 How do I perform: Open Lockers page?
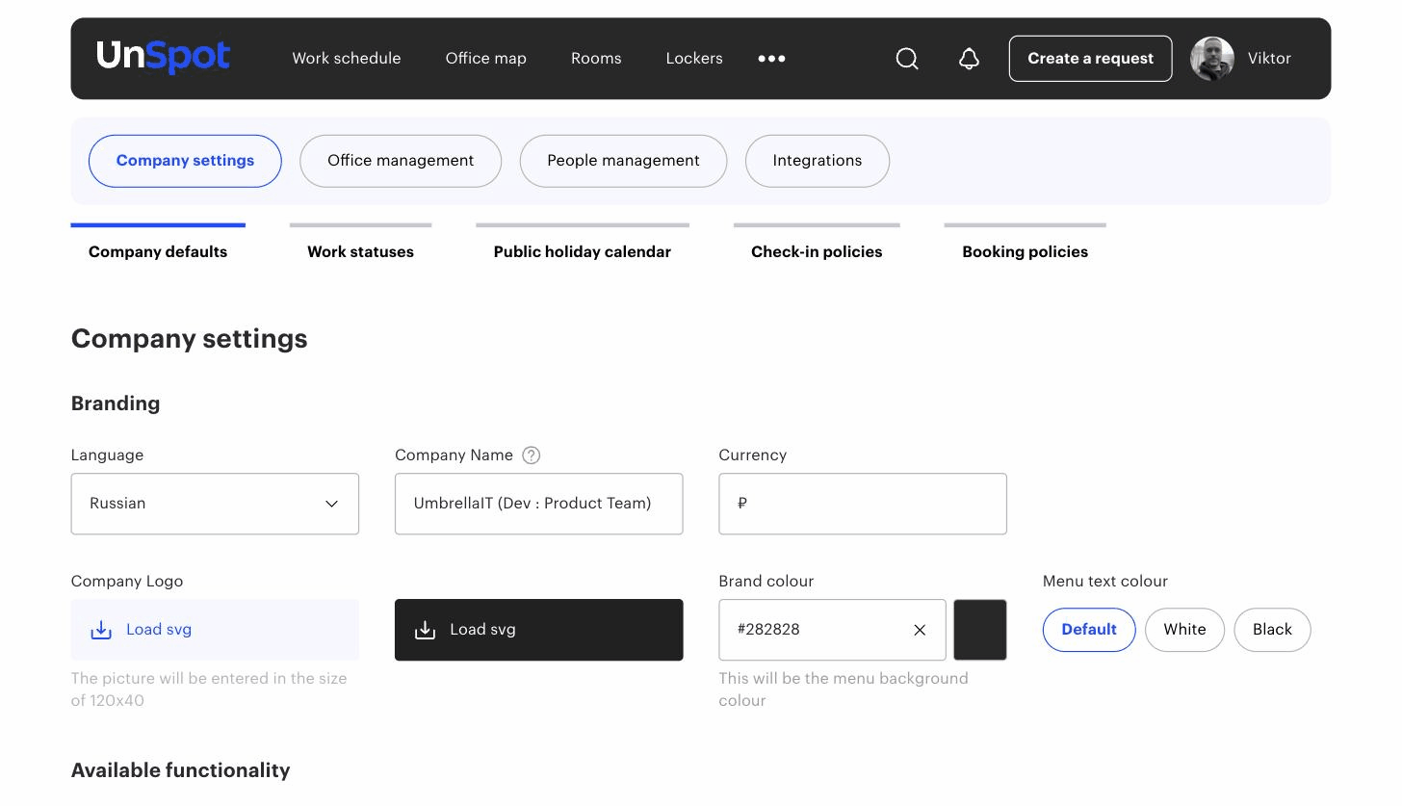(694, 59)
